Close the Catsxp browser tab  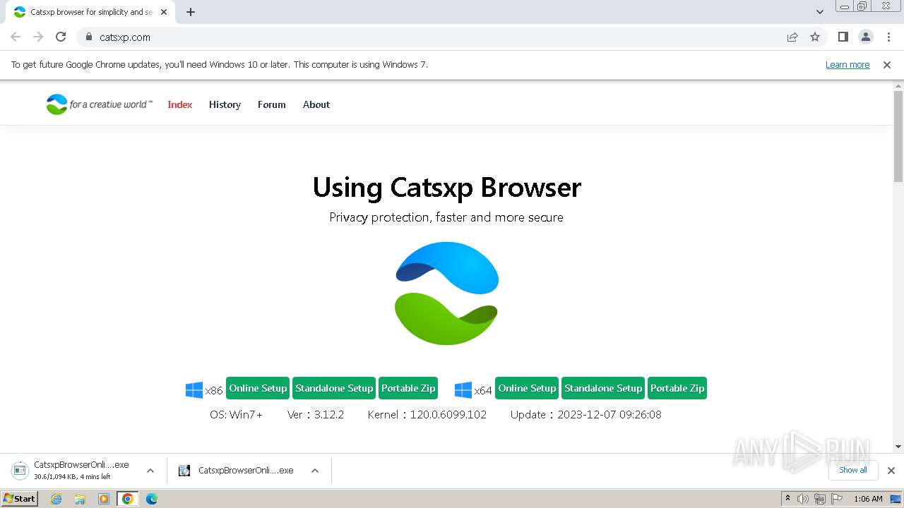164,12
